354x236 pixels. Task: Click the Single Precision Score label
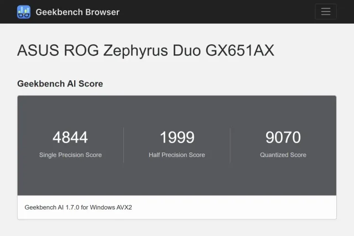click(x=70, y=155)
